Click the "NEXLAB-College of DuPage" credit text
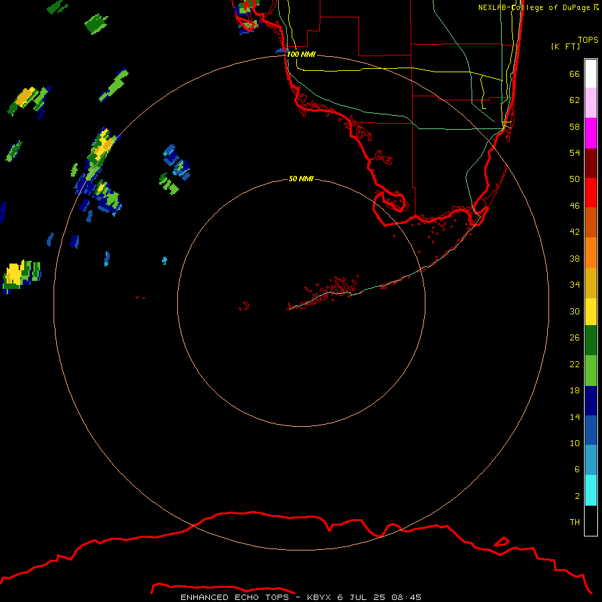Image resolution: width=602 pixels, height=602 pixels. coord(534,7)
